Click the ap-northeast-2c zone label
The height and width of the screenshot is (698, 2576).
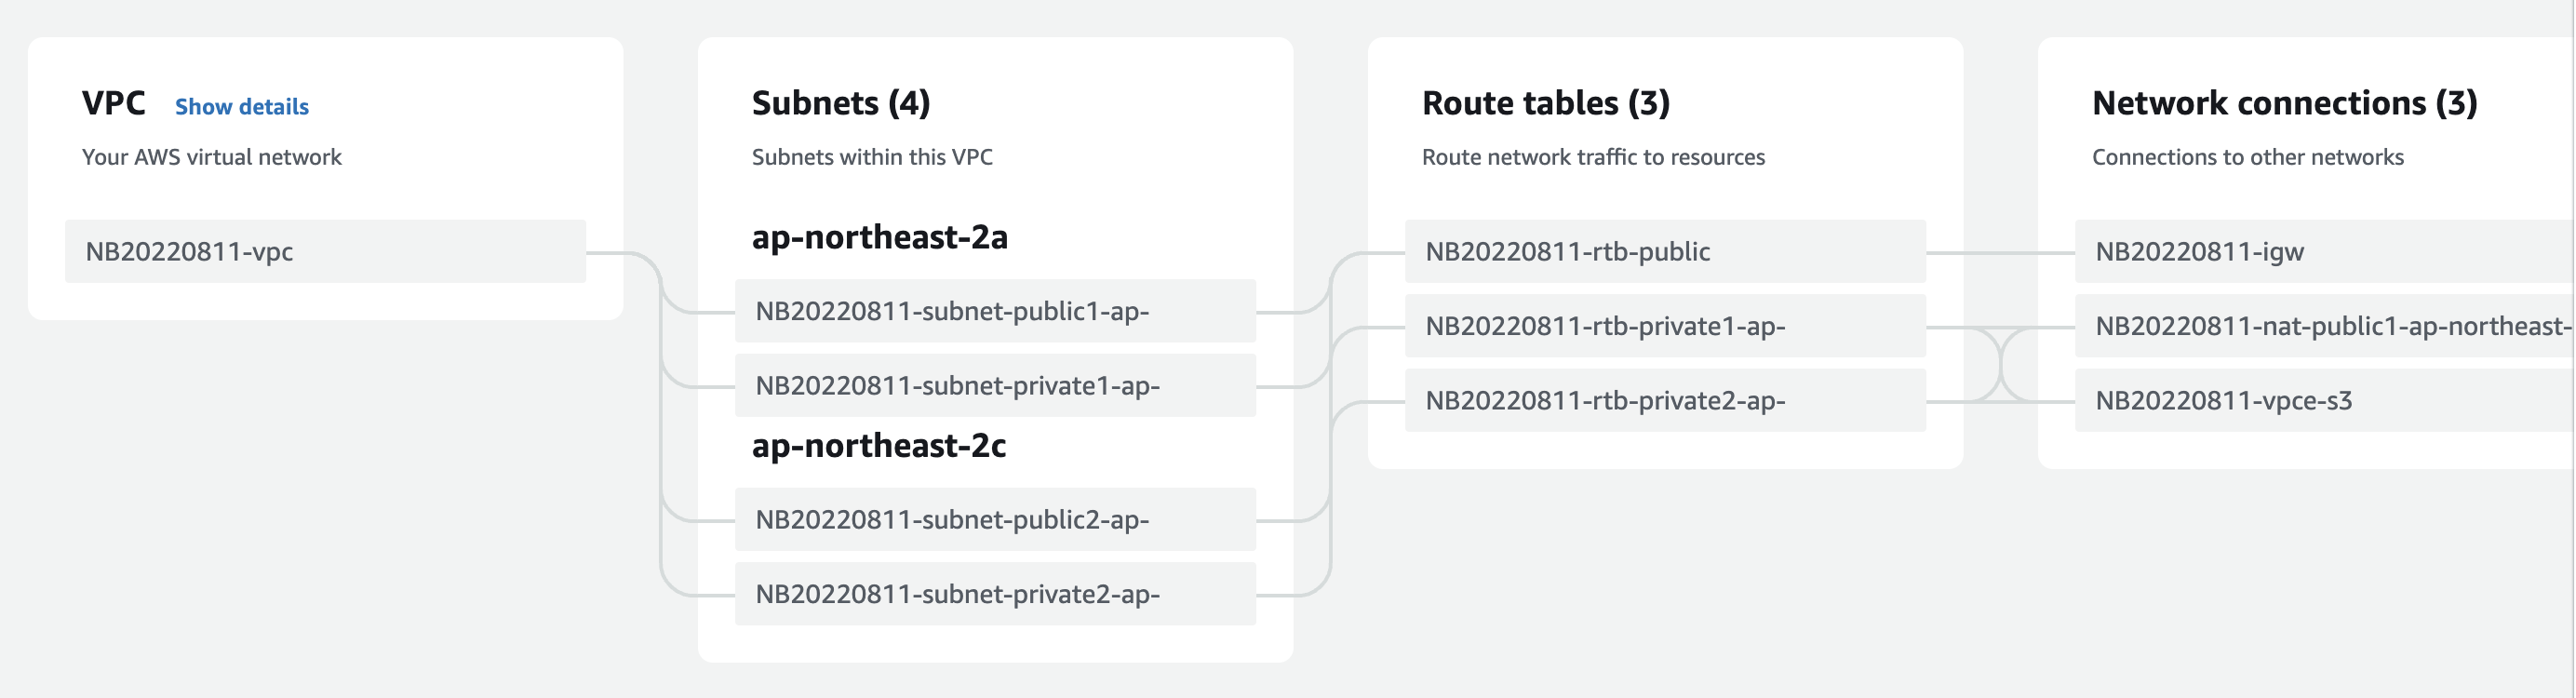(878, 445)
